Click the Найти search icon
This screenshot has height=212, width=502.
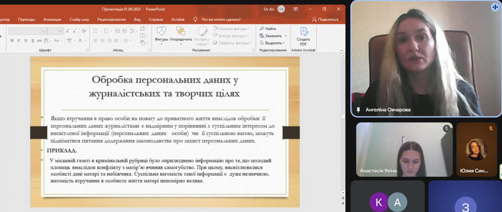click(x=262, y=28)
